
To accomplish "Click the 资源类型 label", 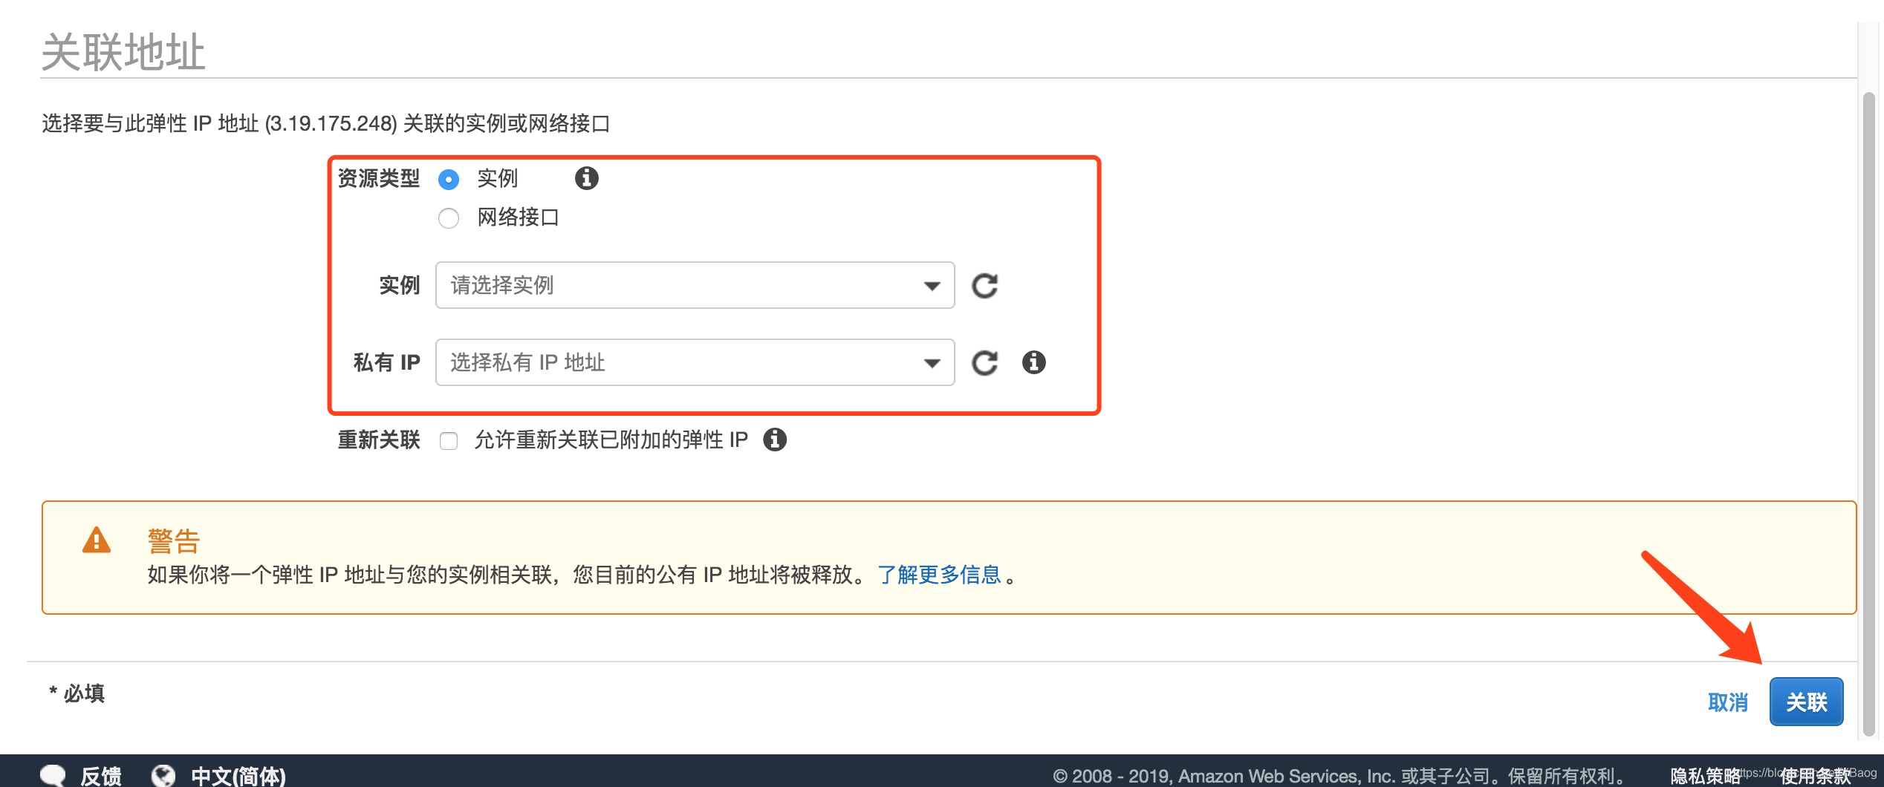I will pyautogui.click(x=379, y=178).
